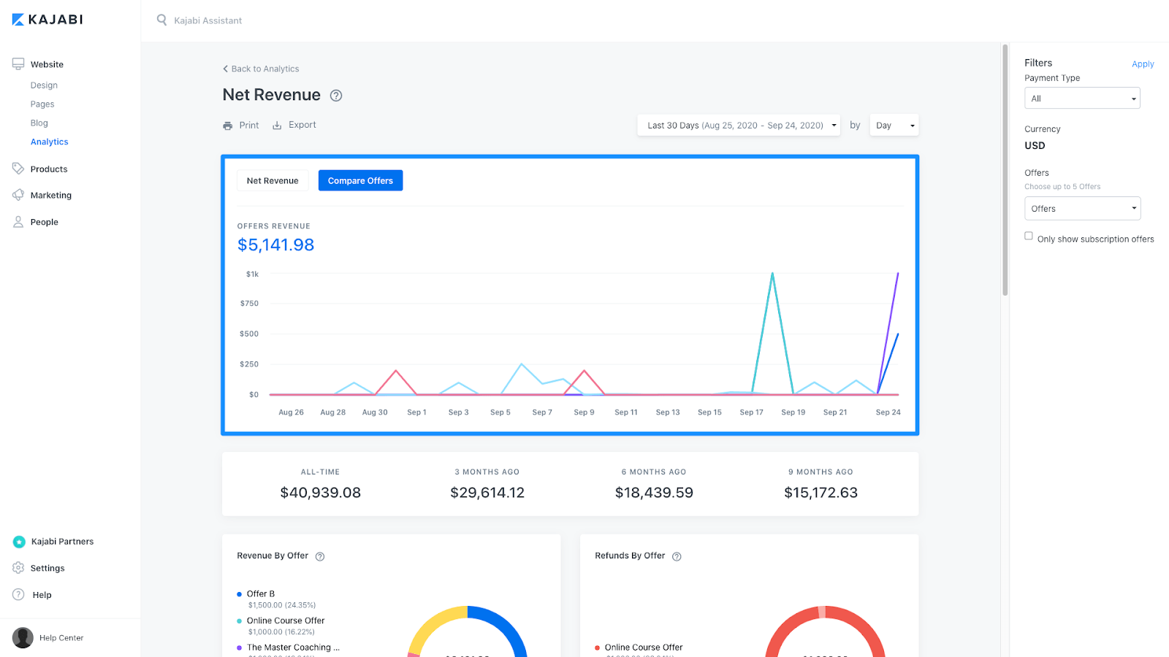1169x657 pixels.
Task: Click the Refunds By Offer help icon
Action: click(x=677, y=556)
